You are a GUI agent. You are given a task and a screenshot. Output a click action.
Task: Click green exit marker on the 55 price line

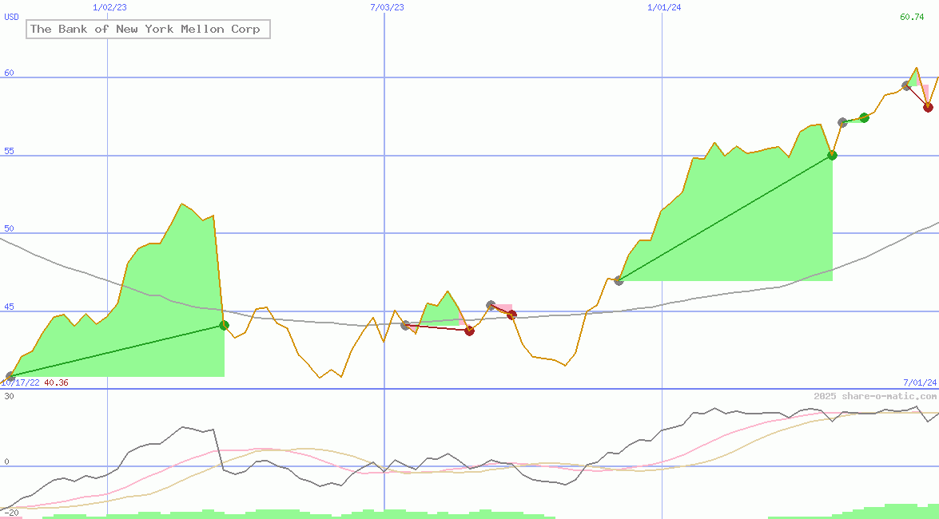click(832, 155)
